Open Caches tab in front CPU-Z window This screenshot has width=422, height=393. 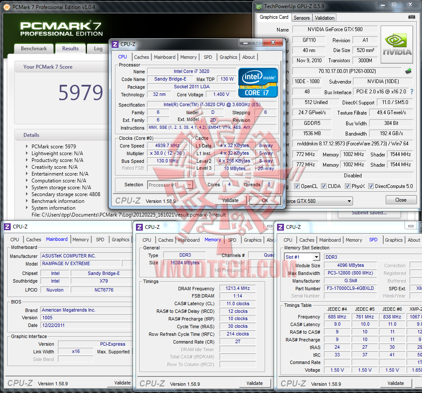click(141, 57)
